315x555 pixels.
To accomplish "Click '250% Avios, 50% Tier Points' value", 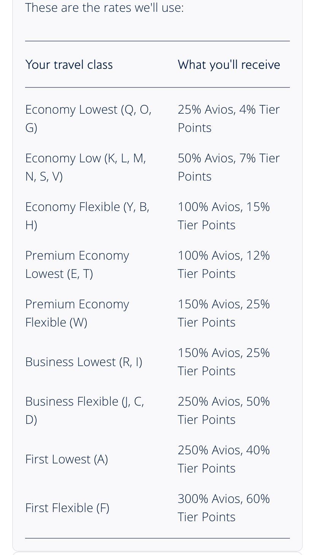I will 224,411.
